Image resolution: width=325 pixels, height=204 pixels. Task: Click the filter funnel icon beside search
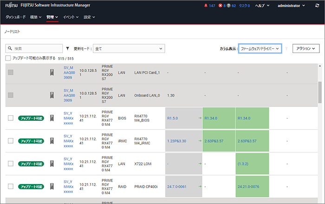(68, 49)
